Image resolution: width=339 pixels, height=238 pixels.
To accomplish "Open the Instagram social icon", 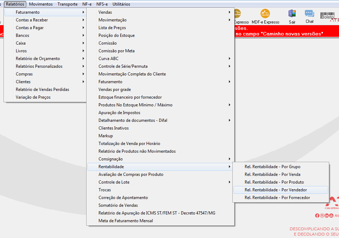I will [322, 216].
